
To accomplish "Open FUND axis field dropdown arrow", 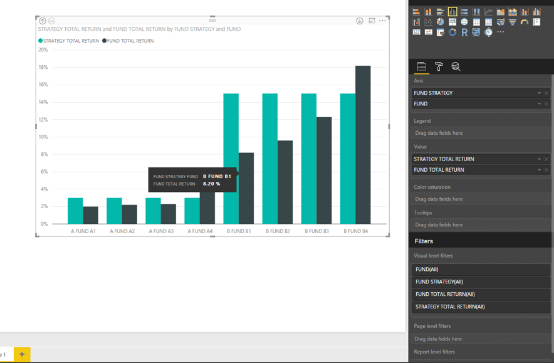I will click(x=539, y=104).
